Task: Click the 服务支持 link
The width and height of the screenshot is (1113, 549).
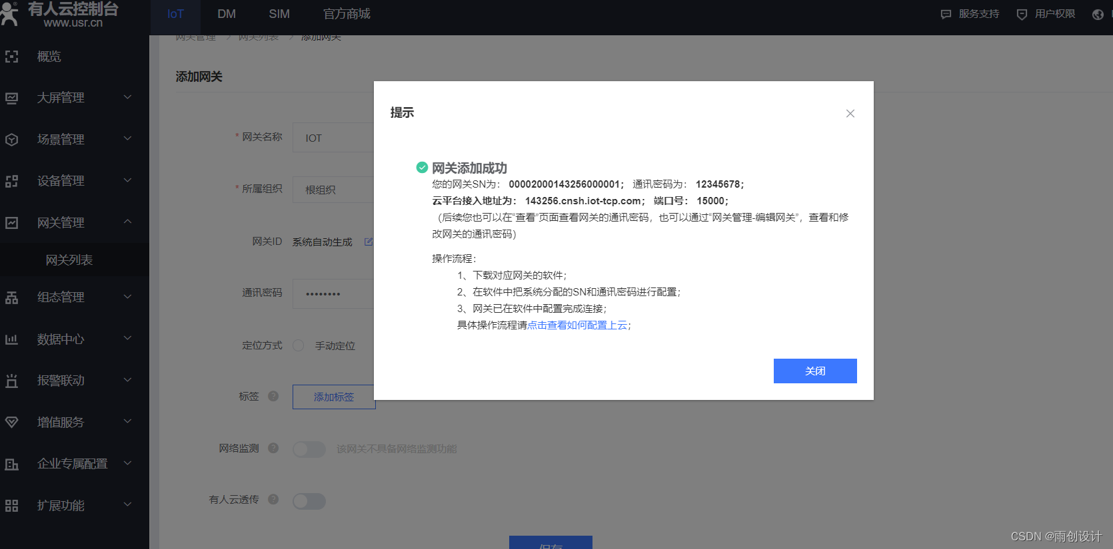Action: 979,14
